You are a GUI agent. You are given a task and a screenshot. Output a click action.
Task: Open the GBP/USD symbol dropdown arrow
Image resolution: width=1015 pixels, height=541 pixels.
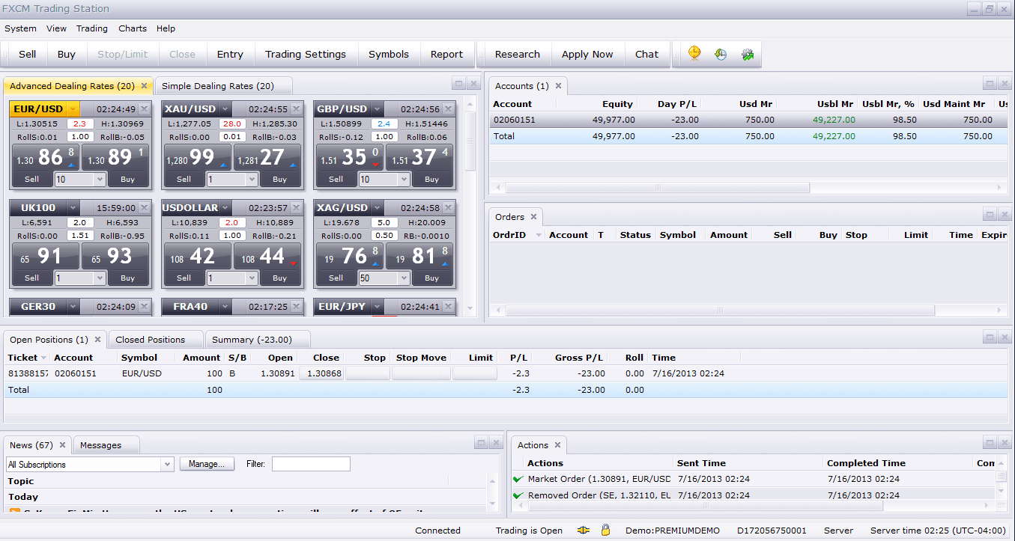pyautogui.click(x=378, y=109)
